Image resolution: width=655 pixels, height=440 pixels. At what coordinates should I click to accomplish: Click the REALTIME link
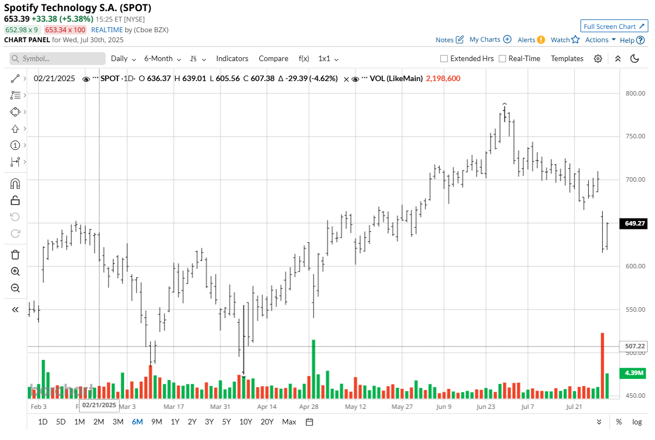tap(107, 29)
